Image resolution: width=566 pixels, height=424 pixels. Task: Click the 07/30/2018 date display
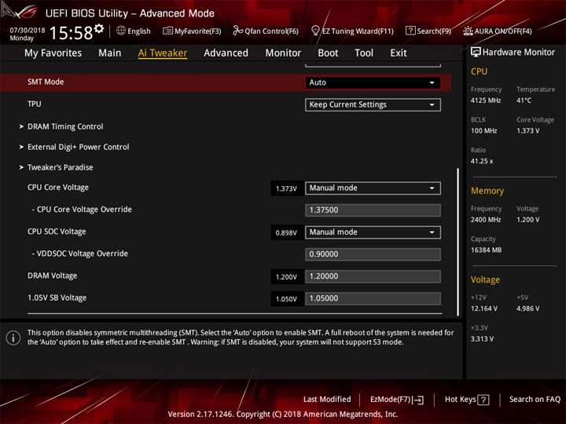point(28,31)
